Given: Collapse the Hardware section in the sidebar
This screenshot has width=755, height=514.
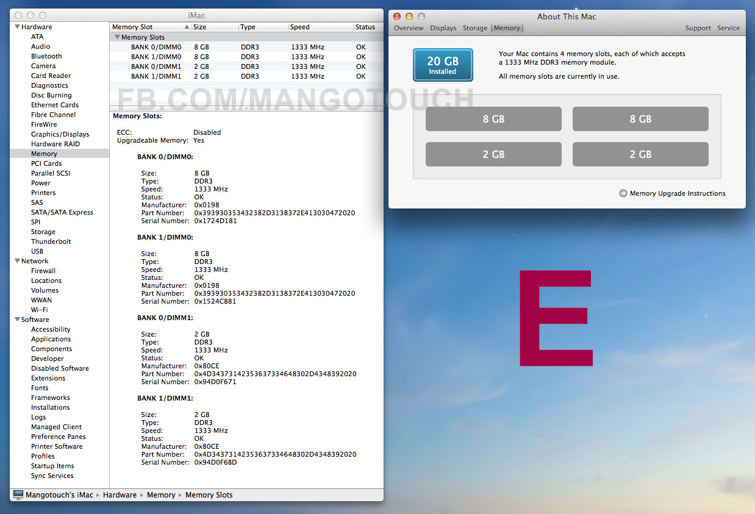Looking at the screenshot, I should [17, 27].
